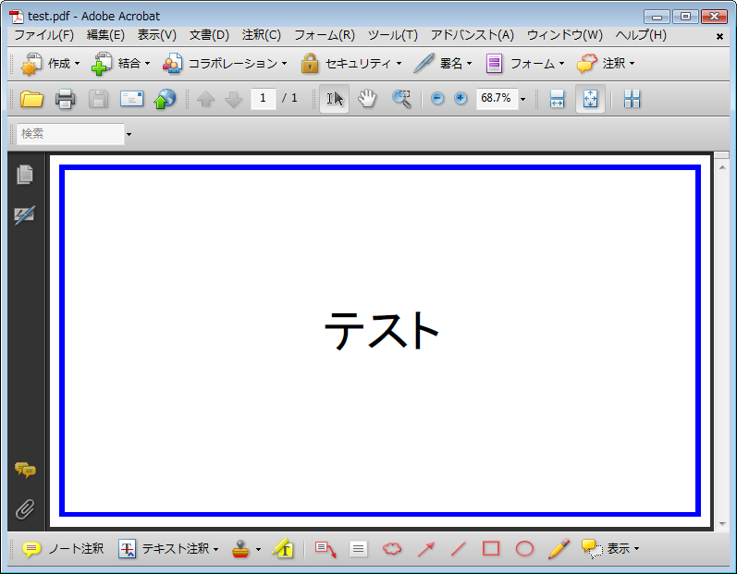The width and height of the screenshot is (737, 574).
Task: Toggle the Fit One Full Page icon
Action: [x=590, y=99]
